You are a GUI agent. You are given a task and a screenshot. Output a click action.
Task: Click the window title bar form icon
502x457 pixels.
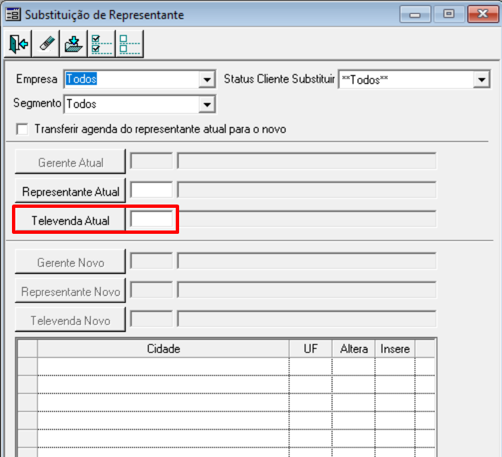pyautogui.click(x=13, y=15)
